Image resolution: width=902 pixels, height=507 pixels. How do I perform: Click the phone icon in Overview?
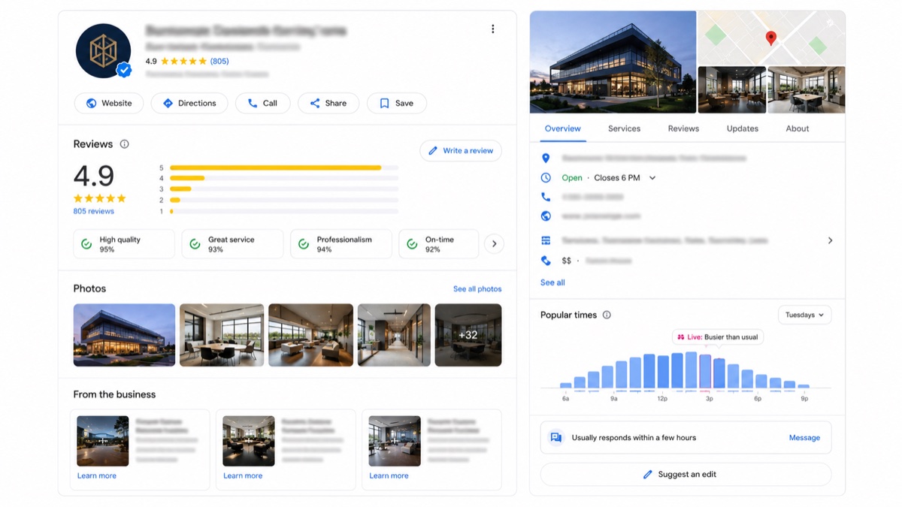[546, 197]
